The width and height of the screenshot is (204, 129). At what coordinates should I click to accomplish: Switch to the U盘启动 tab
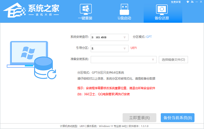124,12
